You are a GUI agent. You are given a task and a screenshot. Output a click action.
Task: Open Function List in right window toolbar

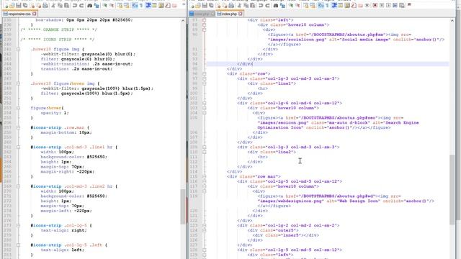pos(354,5)
